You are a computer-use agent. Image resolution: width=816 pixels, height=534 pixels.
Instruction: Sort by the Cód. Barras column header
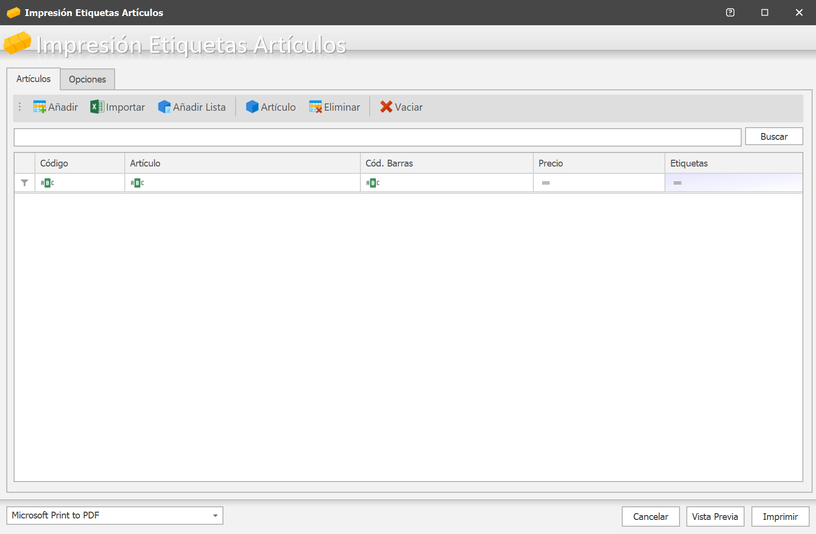coord(447,163)
